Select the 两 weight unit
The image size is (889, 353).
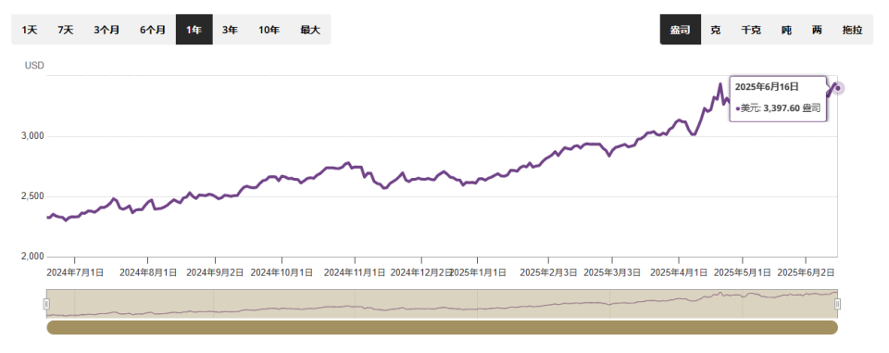tap(817, 30)
